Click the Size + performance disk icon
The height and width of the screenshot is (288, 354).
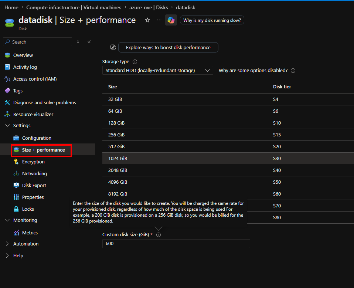pos(16,150)
